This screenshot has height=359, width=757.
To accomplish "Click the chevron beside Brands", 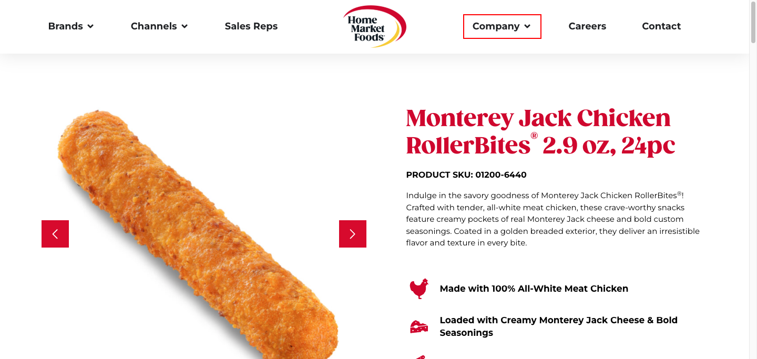I will click(x=90, y=26).
